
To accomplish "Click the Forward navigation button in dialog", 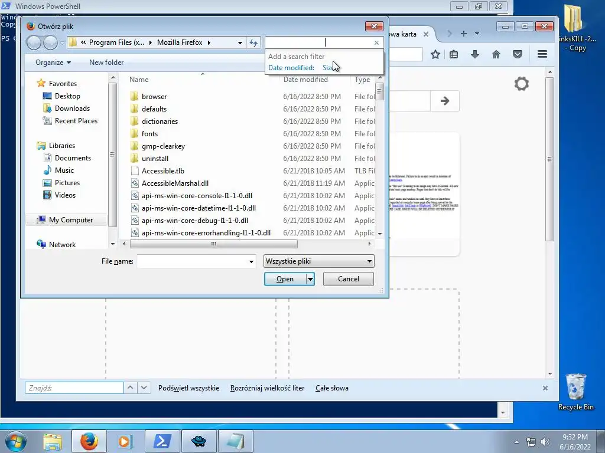I will [x=50, y=42].
